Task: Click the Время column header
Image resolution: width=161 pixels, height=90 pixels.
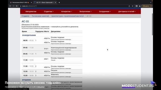Action: pyautogui.click(x=24, y=31)
